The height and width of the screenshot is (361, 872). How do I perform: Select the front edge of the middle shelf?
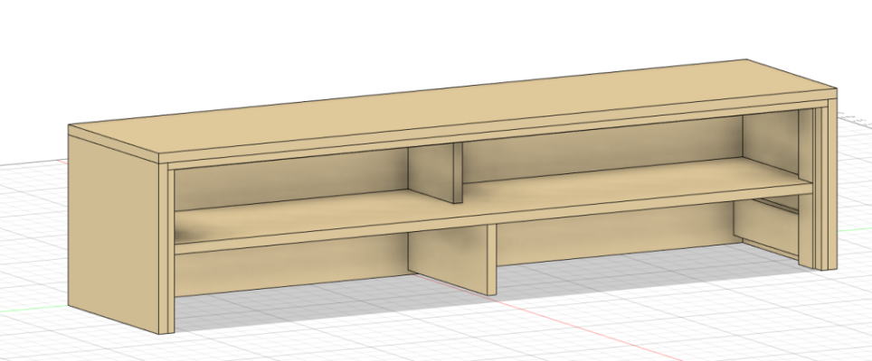click(x=494, y=218)
